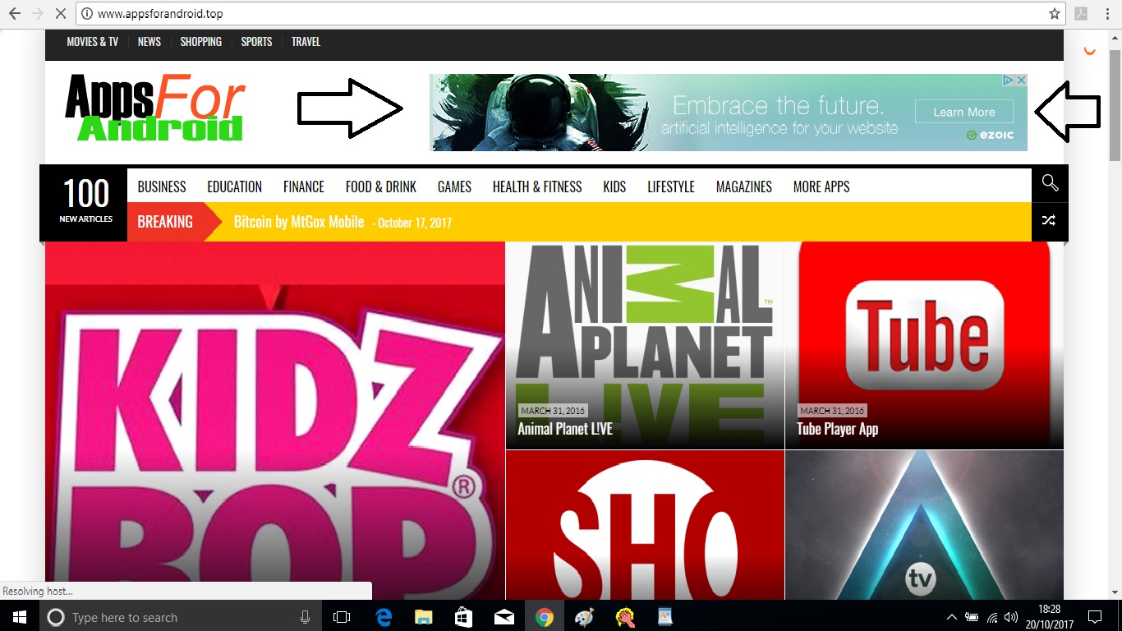The width and height of the screenshot is (1122, 631).
Task: Click the volume speaker tray icon
Action: [x=1011, y=617]
